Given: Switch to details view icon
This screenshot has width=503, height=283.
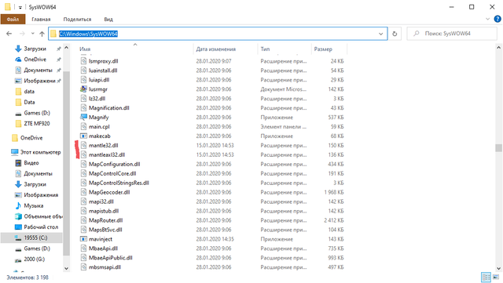Looking at the screenshot, I should pos(486,278).
